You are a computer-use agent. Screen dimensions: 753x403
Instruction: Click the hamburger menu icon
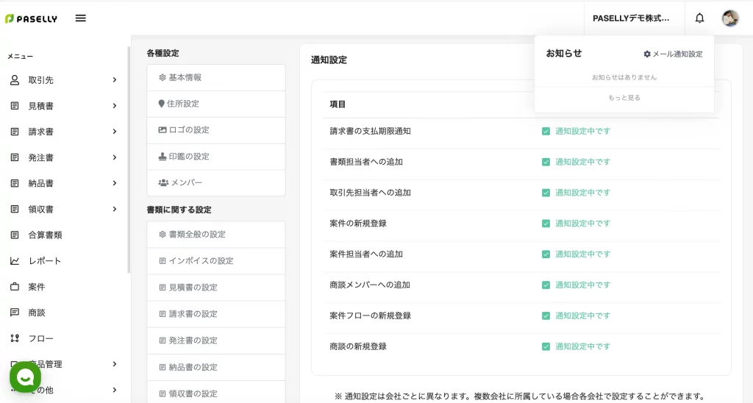pyautogui.click(x=81, y=18)
